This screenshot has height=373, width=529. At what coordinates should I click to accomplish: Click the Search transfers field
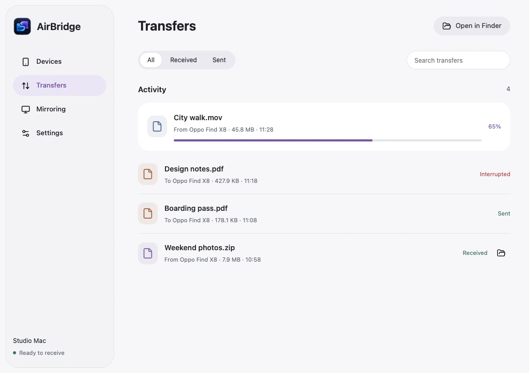tap(458, 60)
